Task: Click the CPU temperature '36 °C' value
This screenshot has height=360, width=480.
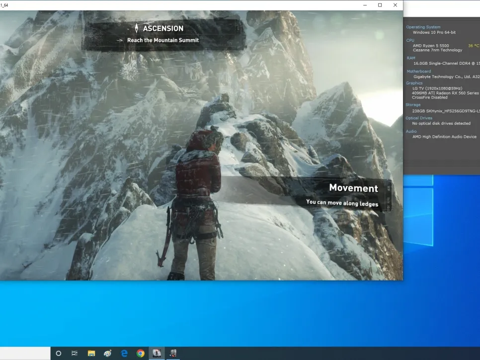Action: pyautogui.click(x=474, y=46)
